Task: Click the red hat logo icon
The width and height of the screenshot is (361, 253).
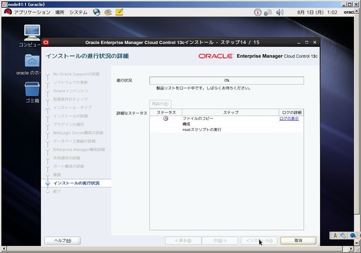Action: point(8,12)
